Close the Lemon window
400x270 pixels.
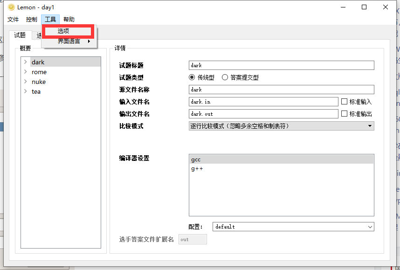(x=386, y=7)
